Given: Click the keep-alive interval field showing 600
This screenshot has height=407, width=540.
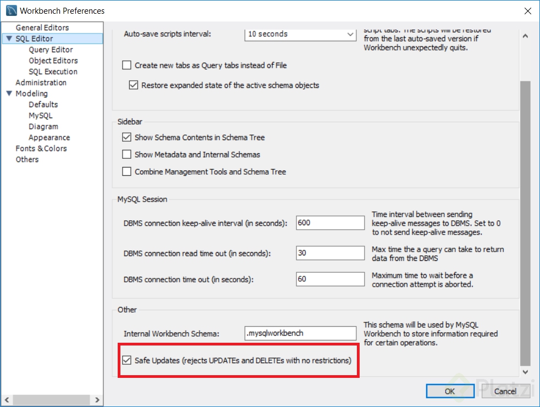Looking at the screenshot, I should pos(330,223).
